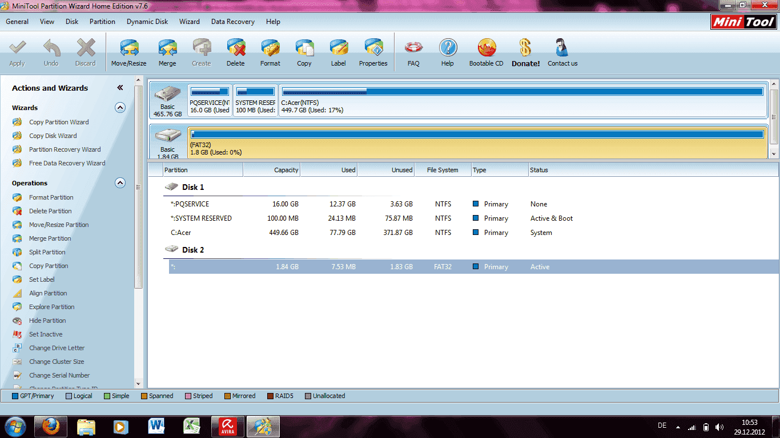
Task: Open the Wizard menu
Action: (190, 22)
